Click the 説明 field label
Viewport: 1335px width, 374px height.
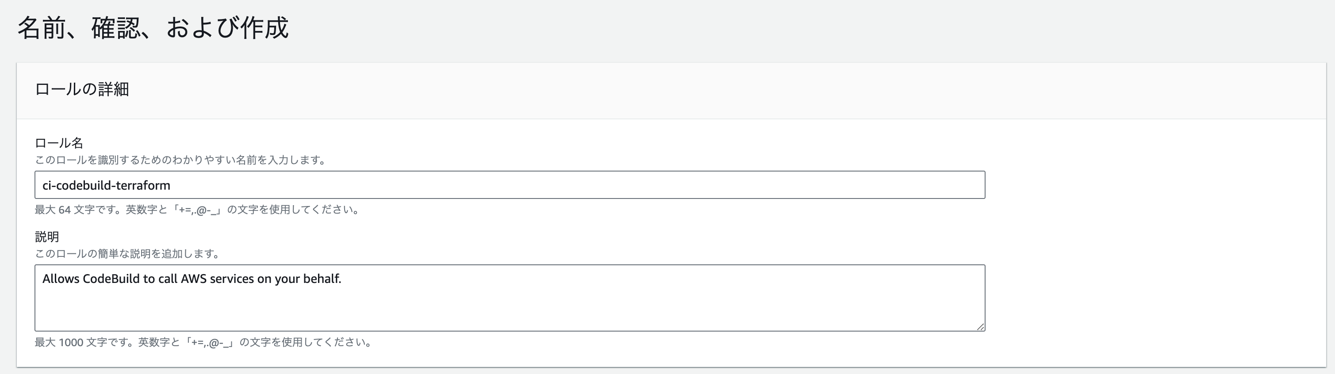(46, 237)
